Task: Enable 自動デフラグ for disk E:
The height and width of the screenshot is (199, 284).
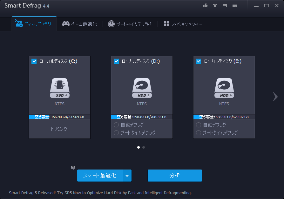Action: [199, 125]
